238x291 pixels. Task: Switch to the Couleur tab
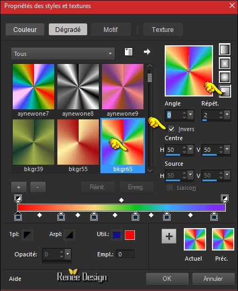25,29
